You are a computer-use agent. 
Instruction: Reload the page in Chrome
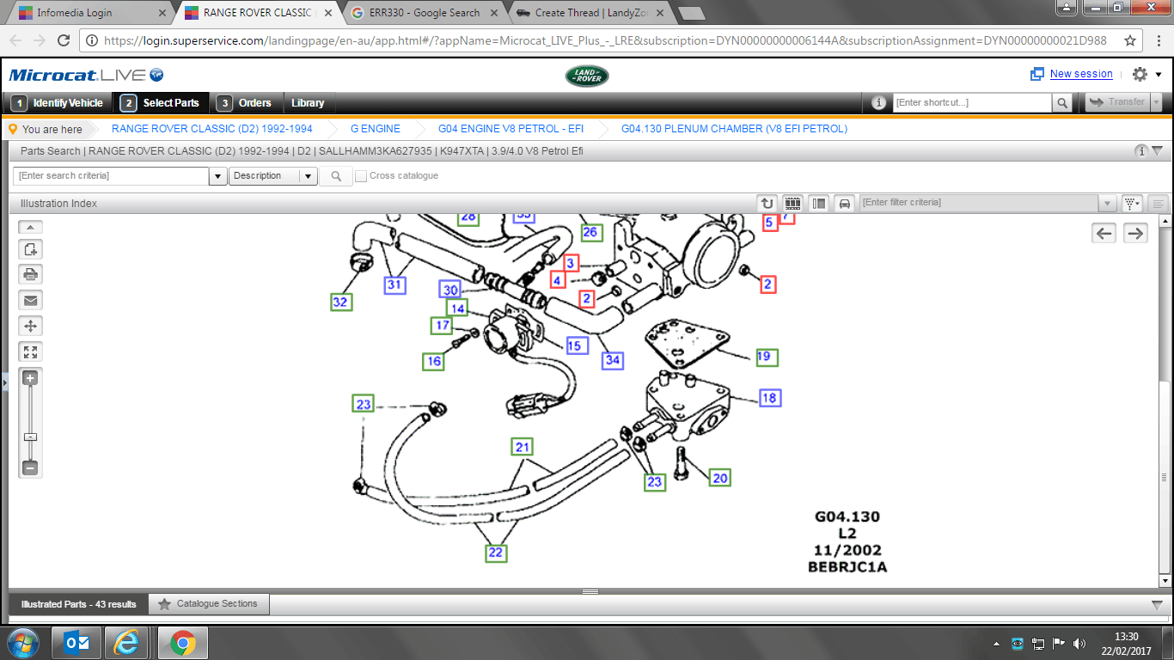[x=64, y=40]
